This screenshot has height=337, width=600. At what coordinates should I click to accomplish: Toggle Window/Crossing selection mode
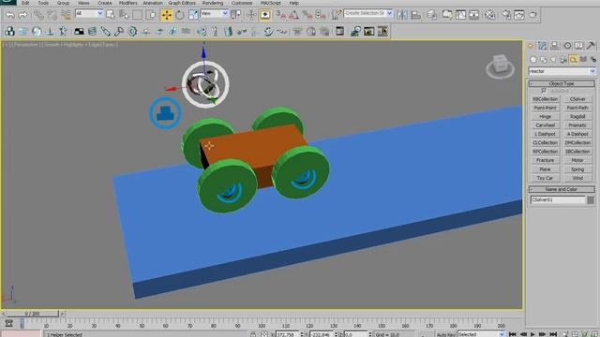(x=151, y=15)
